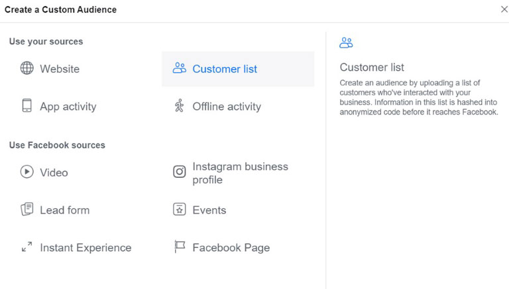Click the Customer list people icon

pyautogui.click(x=179, y=68)
